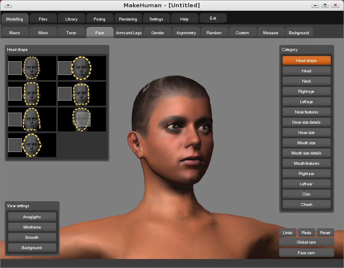Select the Head category
Image resolution: width=344 pixels, height=268 pixels.
click(307, 71)
